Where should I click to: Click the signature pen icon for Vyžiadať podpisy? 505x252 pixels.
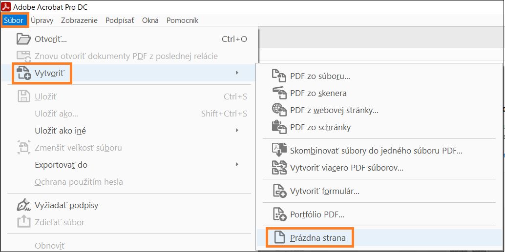(24, 205)
